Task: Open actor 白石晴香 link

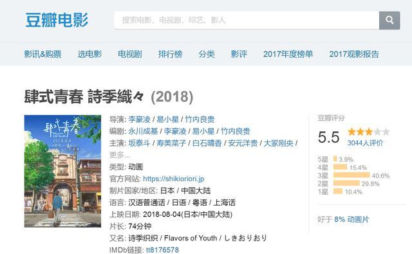Action: [x=207, y=143]
